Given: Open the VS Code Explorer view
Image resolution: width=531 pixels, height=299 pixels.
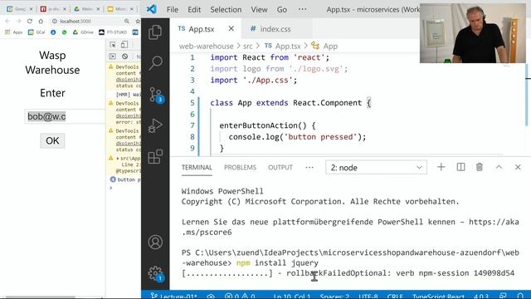Looking at the screenshot, I should tap(155, 32).
